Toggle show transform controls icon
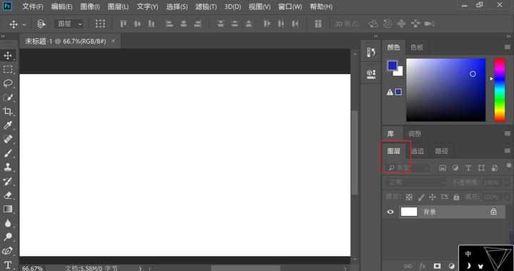This screenshot has width=514, height=271. pyautogui.click(x=101, y=24)
